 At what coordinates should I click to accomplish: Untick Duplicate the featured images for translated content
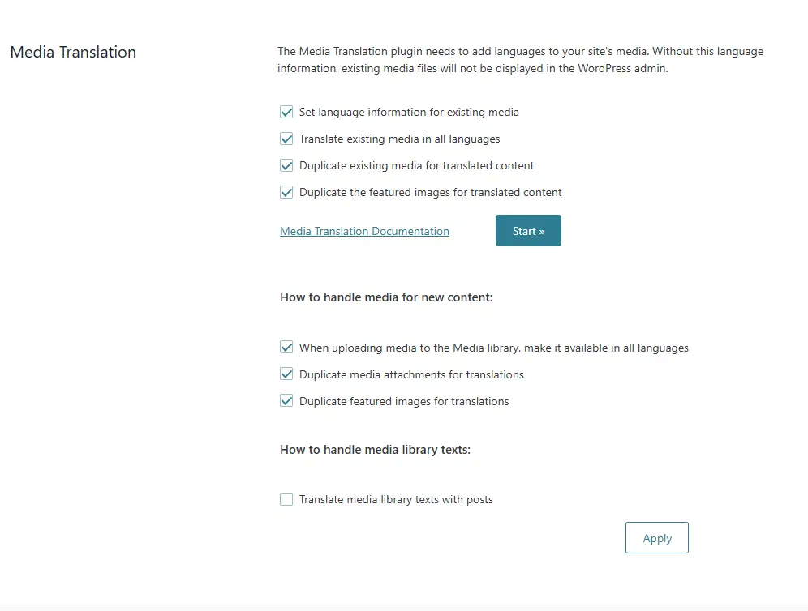click(x=286, y=193)
